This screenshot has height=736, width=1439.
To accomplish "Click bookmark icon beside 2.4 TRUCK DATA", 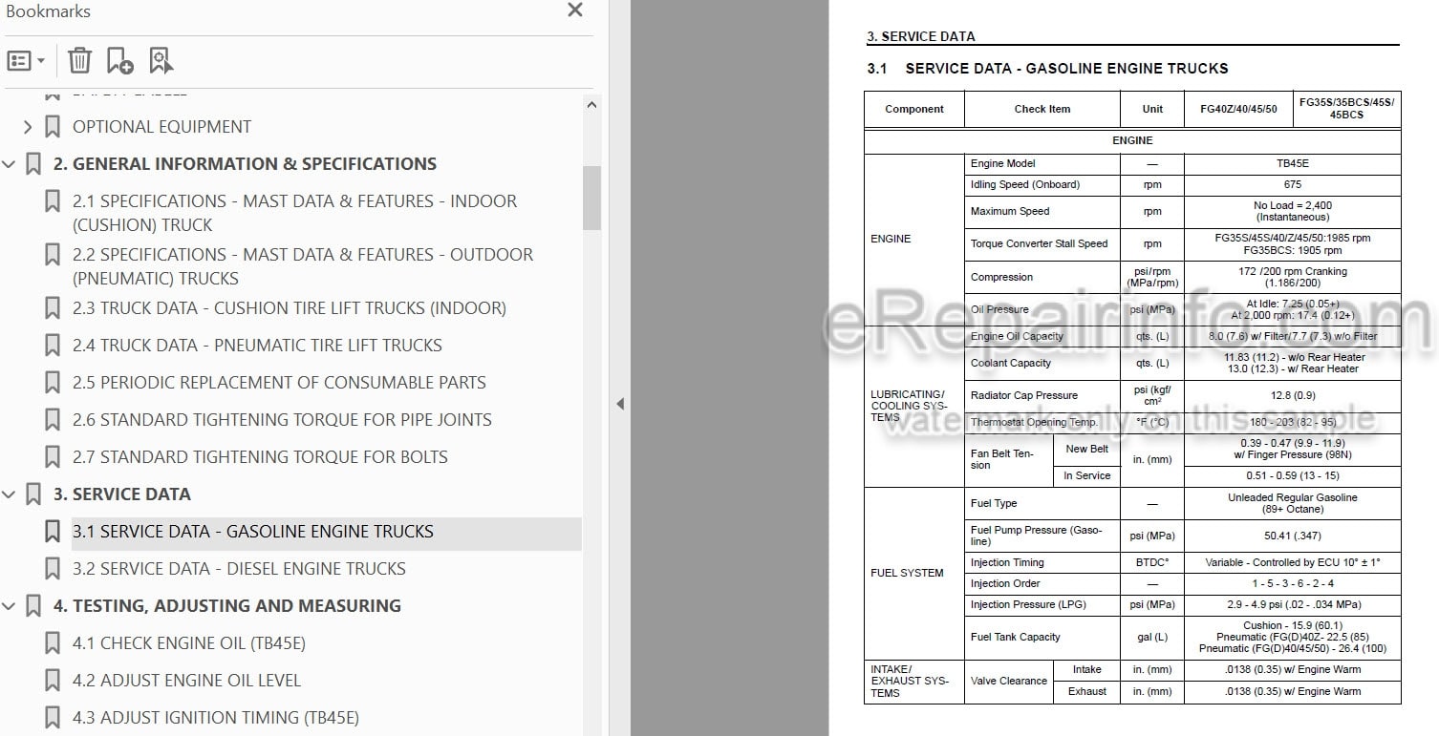I will coord(53,346).
